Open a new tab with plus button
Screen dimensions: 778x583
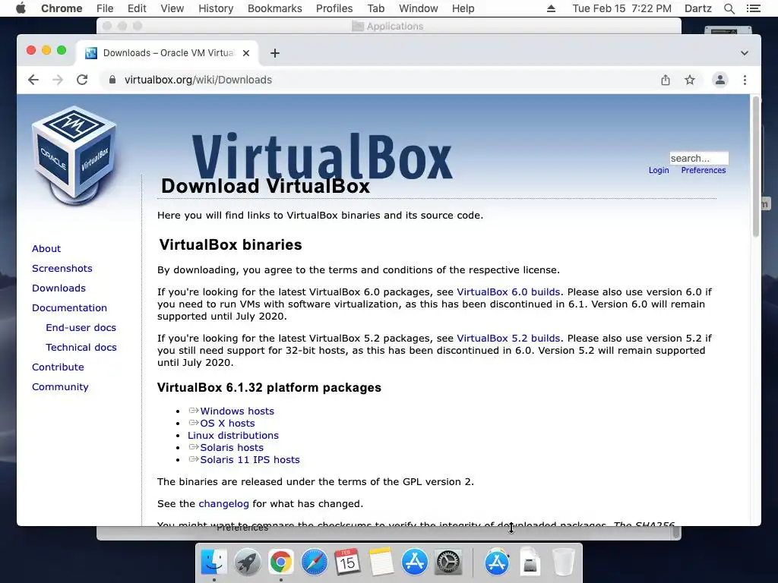click(275, 53)
